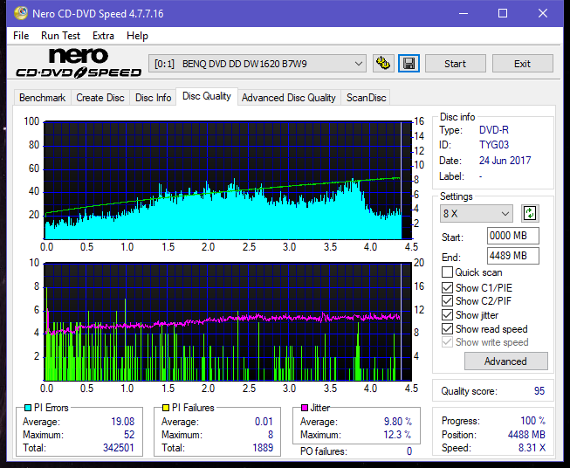Click the Speed value 8.31 X
This screenshot has height=468, width=570.
tap(532, 448)
